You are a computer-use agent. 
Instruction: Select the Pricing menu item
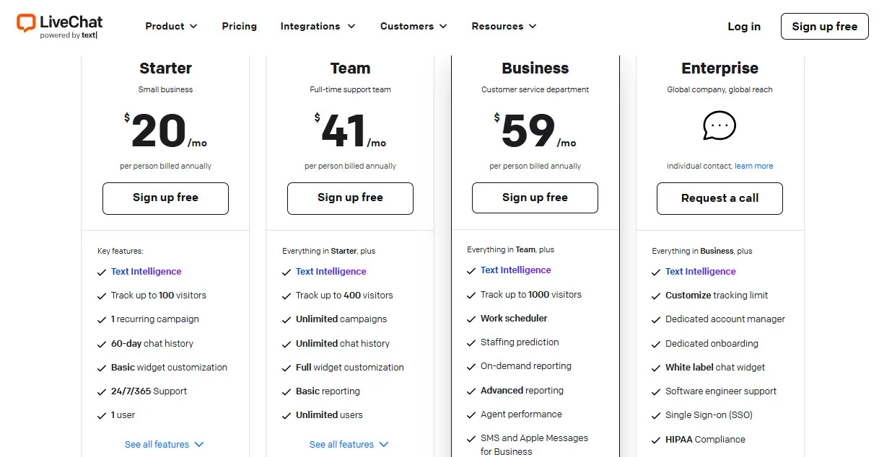239,26
